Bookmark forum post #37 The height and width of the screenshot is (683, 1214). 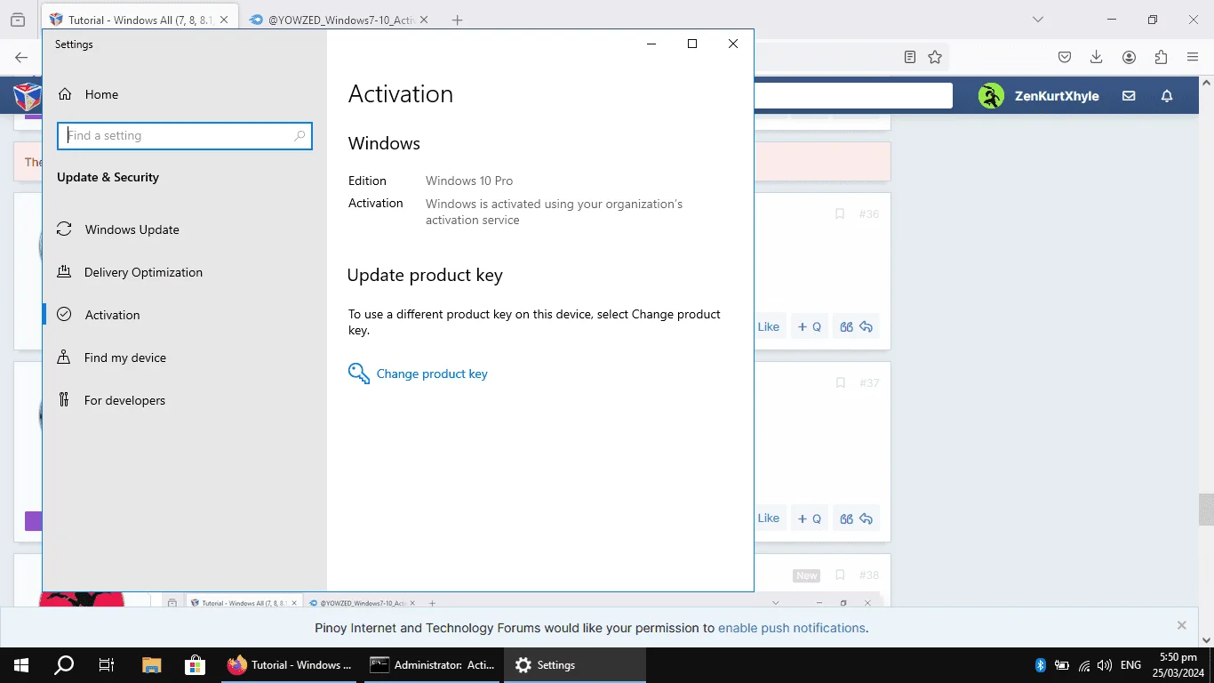840,383
